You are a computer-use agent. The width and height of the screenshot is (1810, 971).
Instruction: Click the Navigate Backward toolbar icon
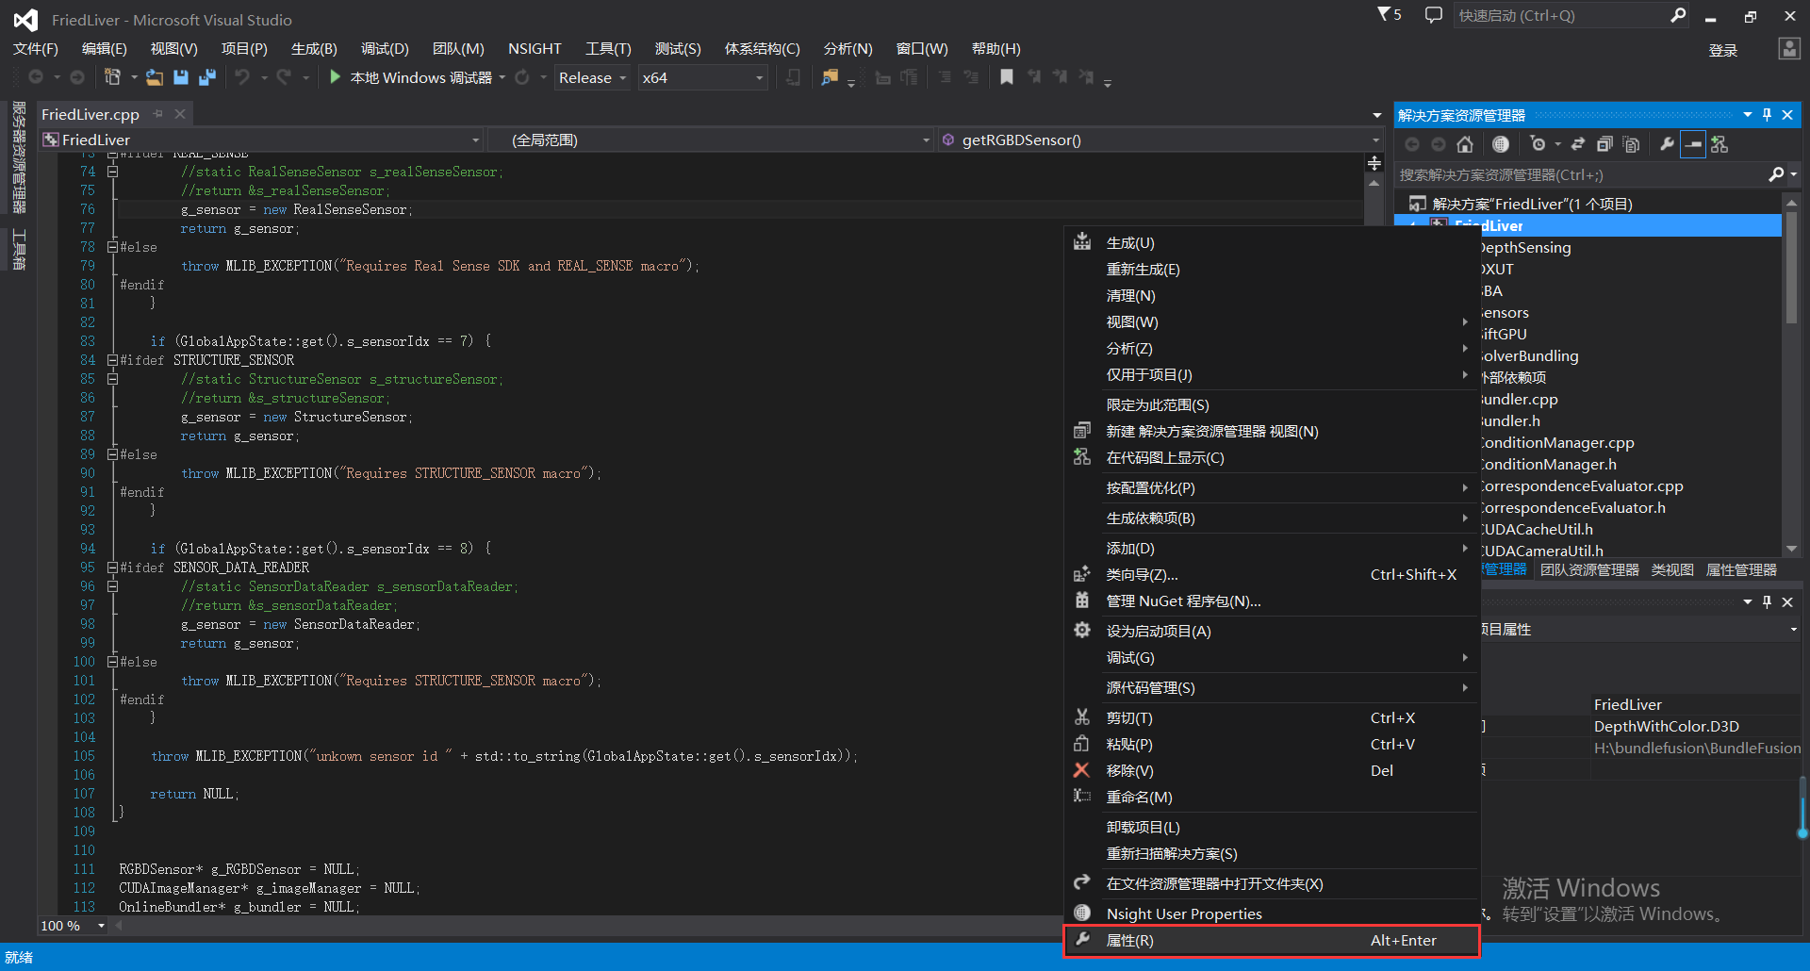tap(36, 77)
